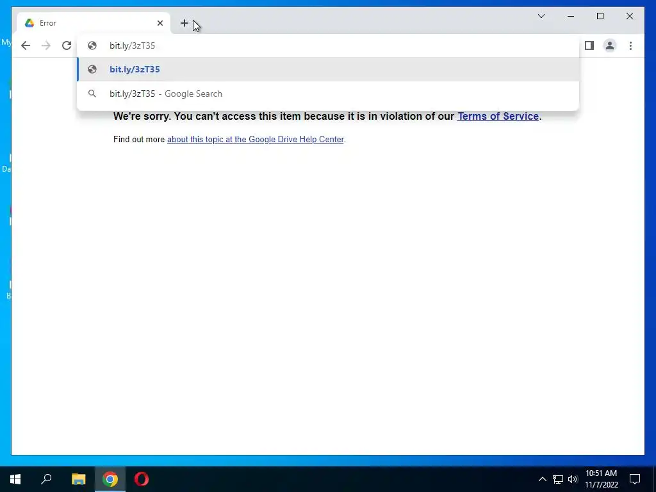Open the network status tray icon
The width and height of the screenshot is (656, 492).
(558, 479)
